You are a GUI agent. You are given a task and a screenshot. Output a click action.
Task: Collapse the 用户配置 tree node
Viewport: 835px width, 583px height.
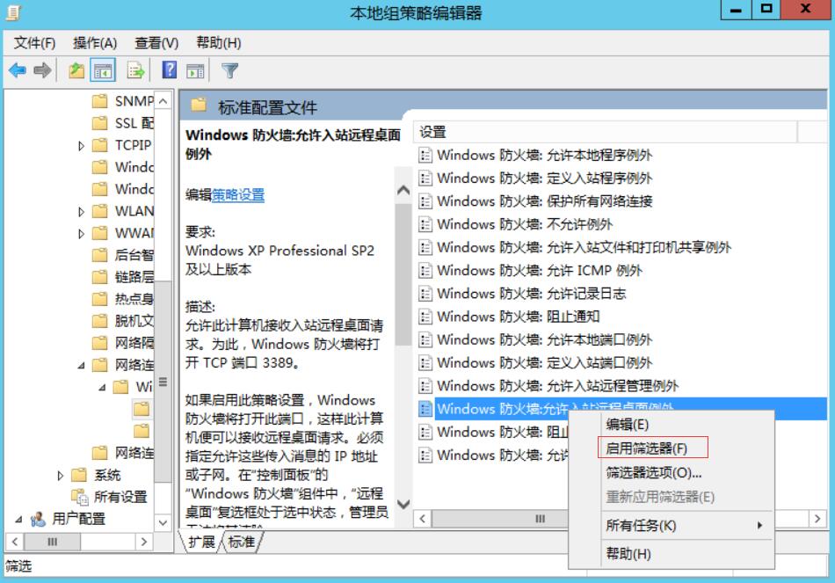[x=18, y=519]
